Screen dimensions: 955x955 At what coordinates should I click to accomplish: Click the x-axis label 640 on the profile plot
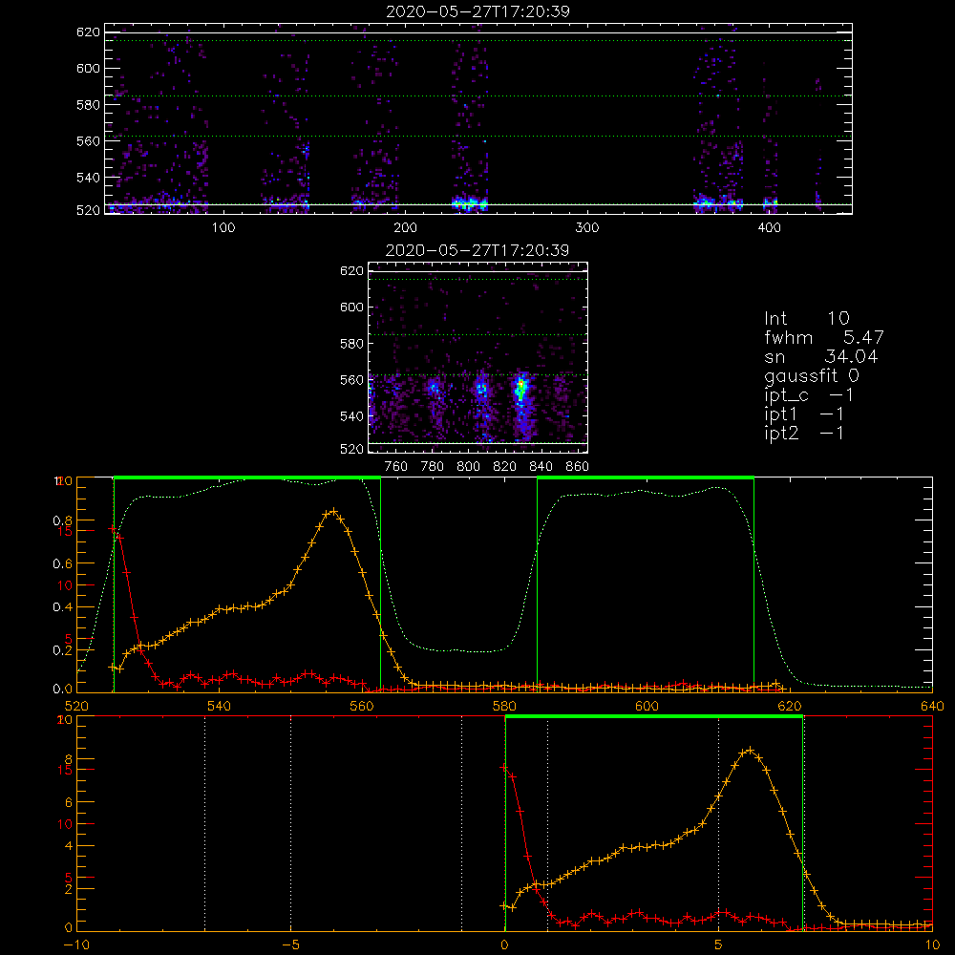(x=932, y=706)
